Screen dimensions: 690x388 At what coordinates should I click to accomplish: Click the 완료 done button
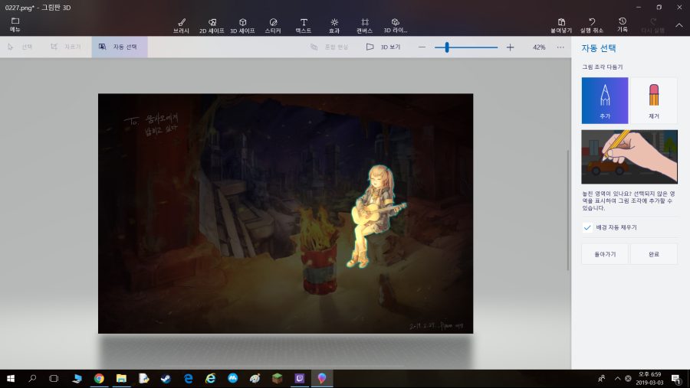[653, 254]
